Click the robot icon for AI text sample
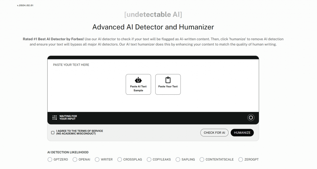The image size is (317, 169). click(138, 80)
